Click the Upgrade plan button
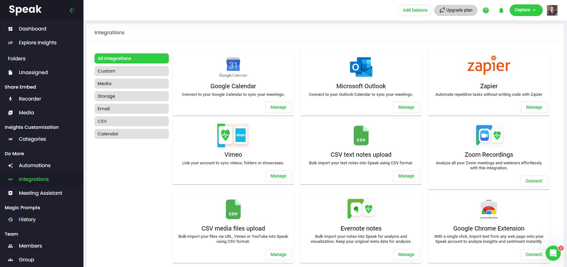Image resolution: width=567 pixels, height=267 pixels. tap(456, 10)
